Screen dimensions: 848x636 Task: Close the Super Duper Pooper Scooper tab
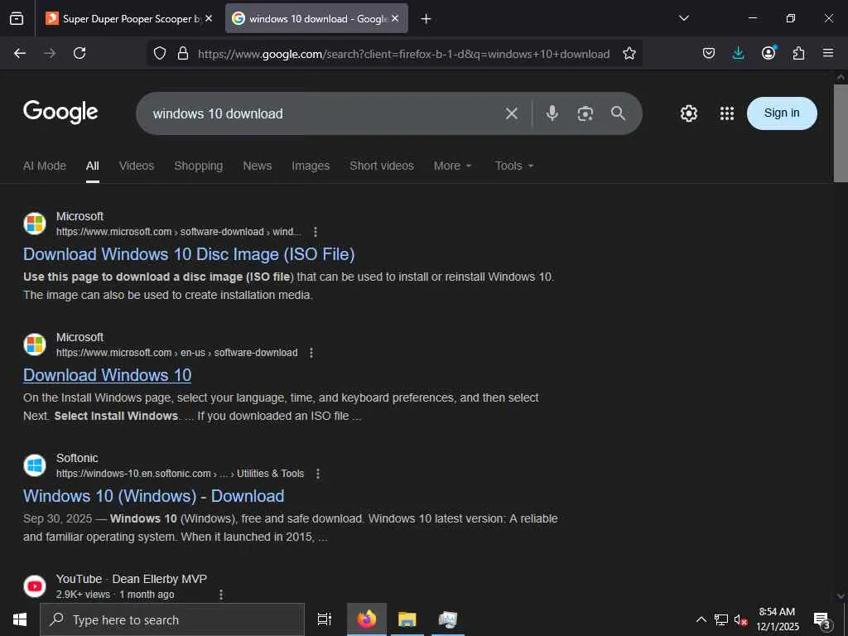tap(209, 18)
